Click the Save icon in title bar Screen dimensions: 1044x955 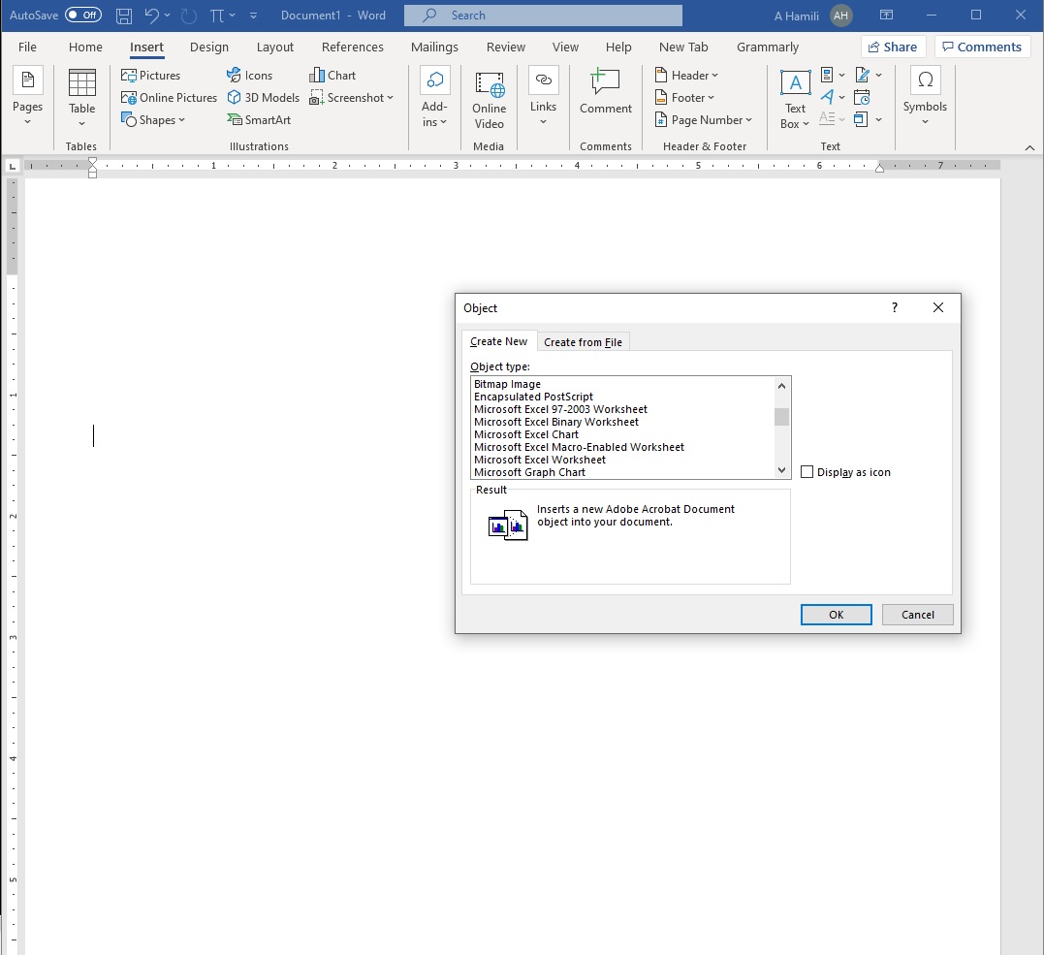click(x=124, y=16)
